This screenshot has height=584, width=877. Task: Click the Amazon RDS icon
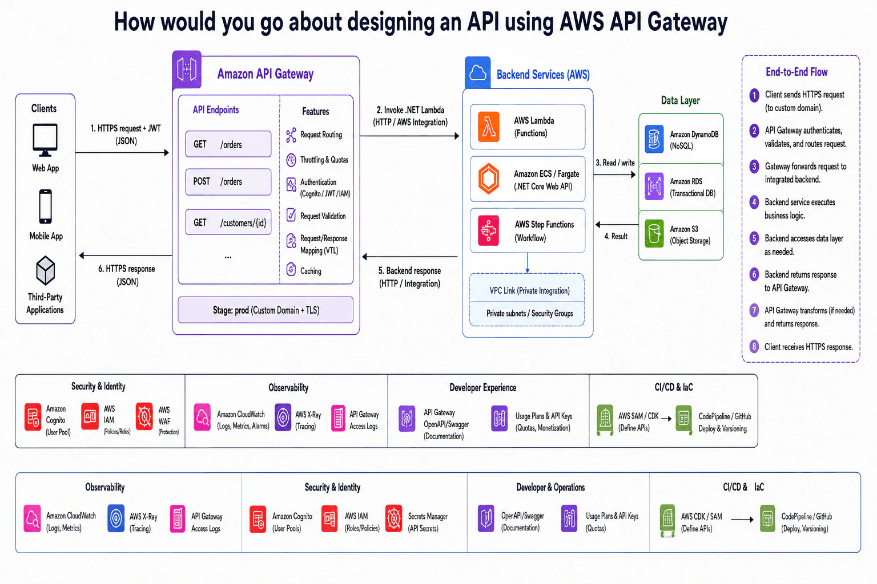pos(654,186)
